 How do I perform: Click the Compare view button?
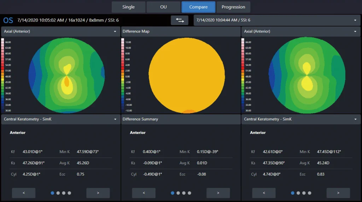198,7
